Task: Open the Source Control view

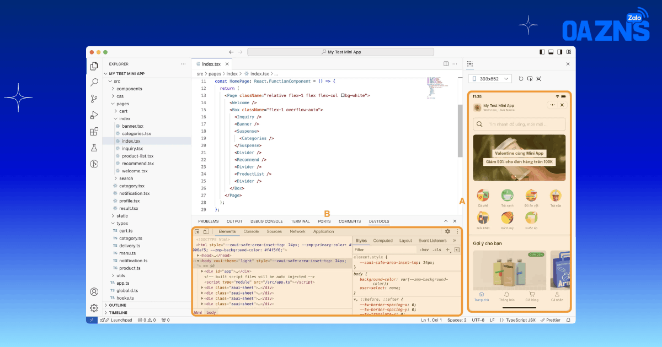Action: point(94,99)
